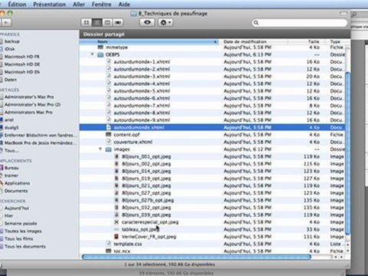Click the highlighted autourdumonde.xhtml file
Image resolution: width=368 pixels, height=276 pixels.
[x=139, y=127]
